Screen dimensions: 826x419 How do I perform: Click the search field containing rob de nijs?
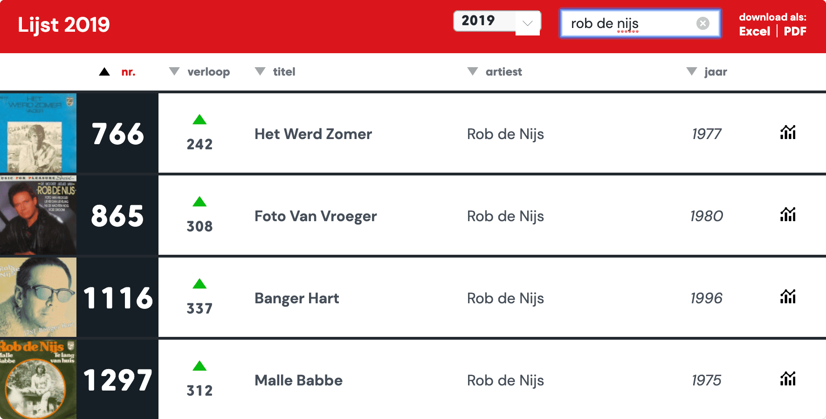(629, 23)
